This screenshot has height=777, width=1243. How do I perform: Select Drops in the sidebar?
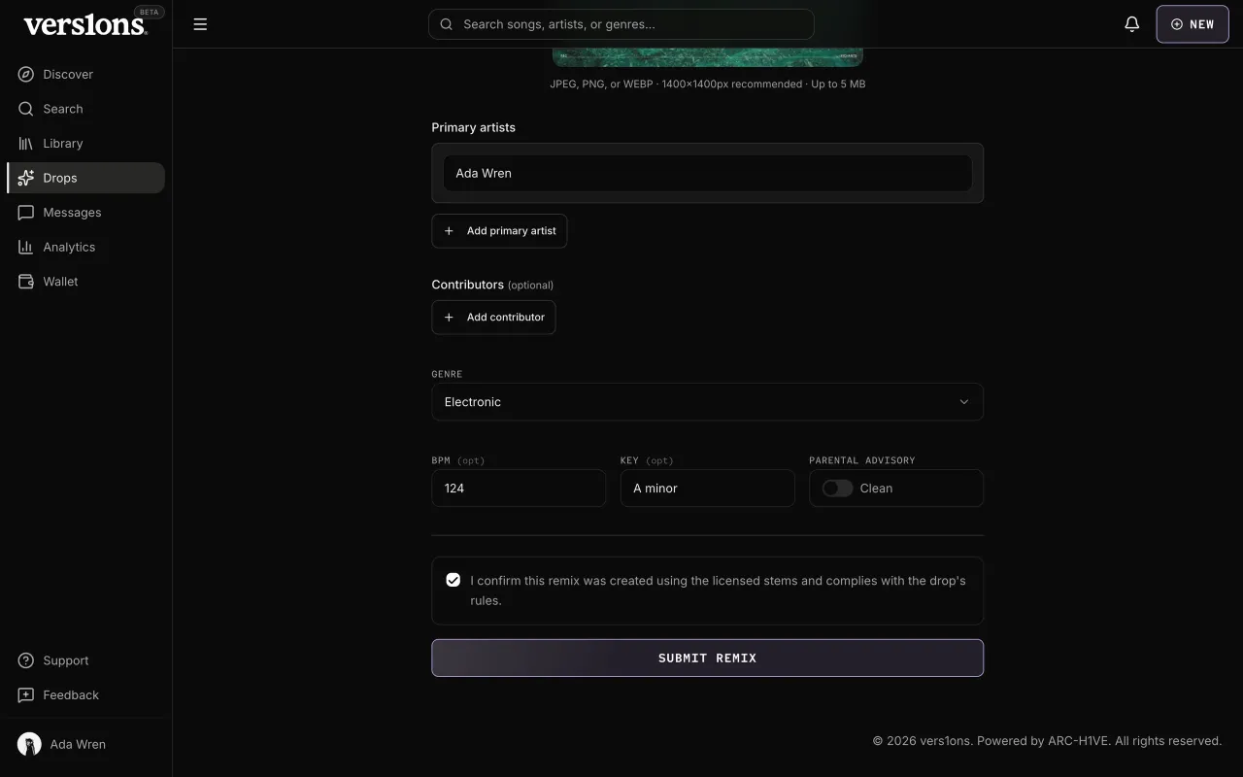(85, 178)
